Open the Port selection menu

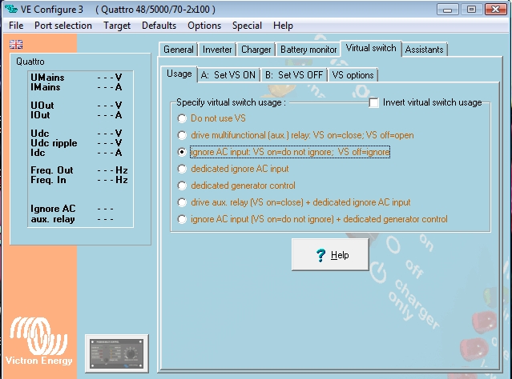click(x=63, y=26)
